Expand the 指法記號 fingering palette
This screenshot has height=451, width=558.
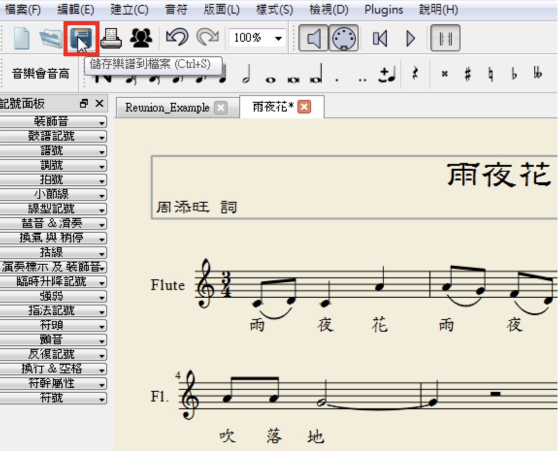click(53, 311)
